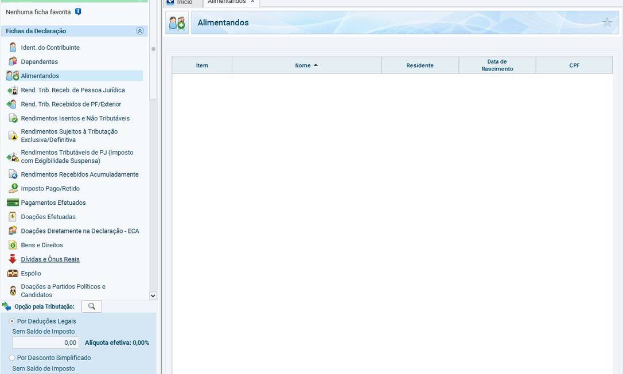Click the add new Alimentando icon
Screen dimensions: 623x374
177,23
